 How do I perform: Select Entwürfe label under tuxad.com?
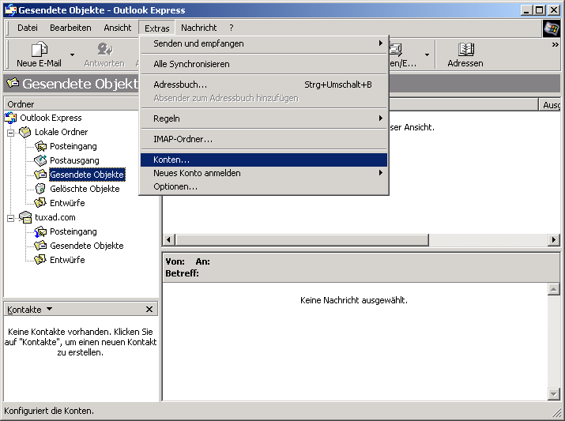coord(67,260)
